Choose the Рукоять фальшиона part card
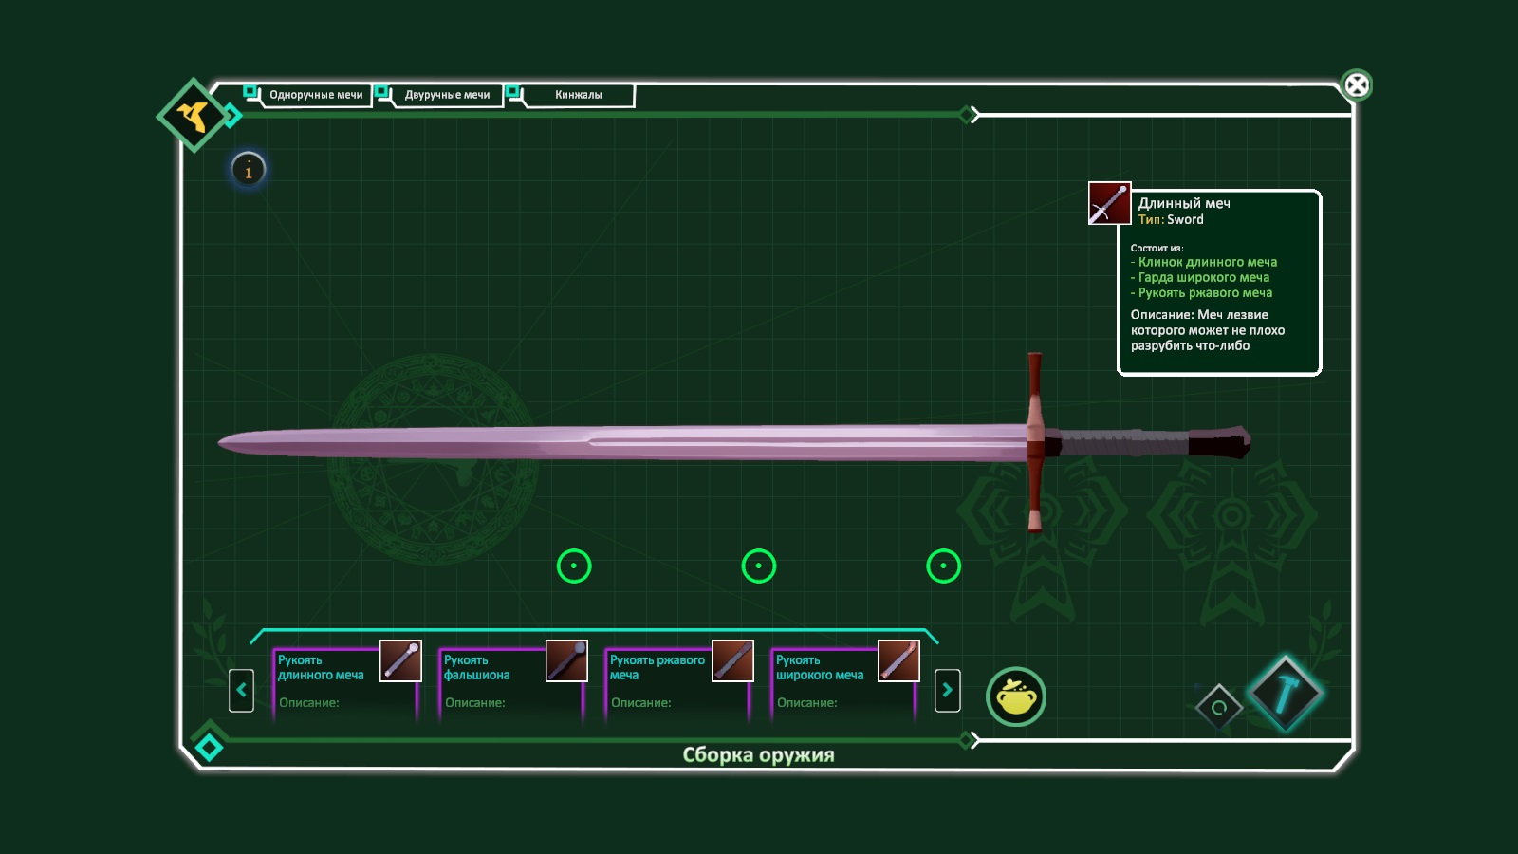 point(512,683)
